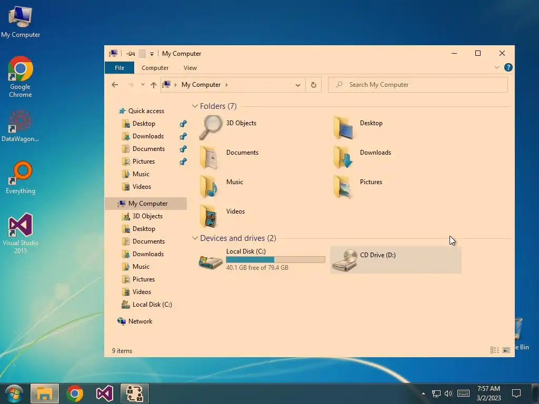The width and height of the screenshot is (539, 404).
Task: Go back with the Back arrow
Action: pos(115,85)
